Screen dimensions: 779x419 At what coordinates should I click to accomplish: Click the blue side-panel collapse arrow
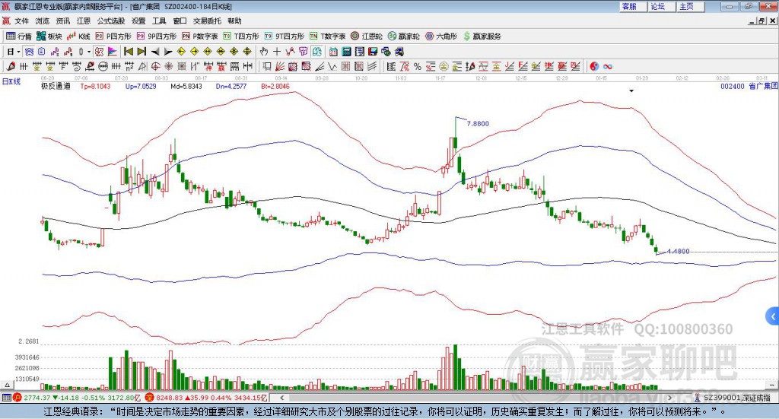tap(772, 316)
